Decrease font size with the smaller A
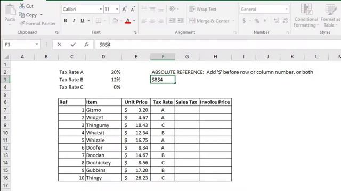The height and width of the screenshot is (191, 341). point(133,10)
